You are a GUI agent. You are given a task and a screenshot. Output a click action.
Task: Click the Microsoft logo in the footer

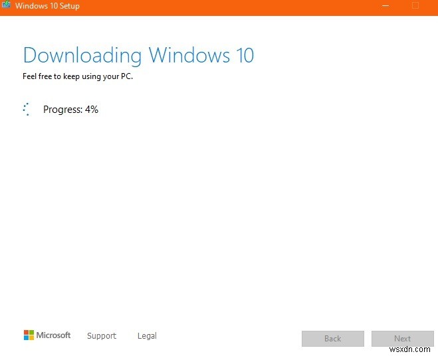[x=47, y=335]
